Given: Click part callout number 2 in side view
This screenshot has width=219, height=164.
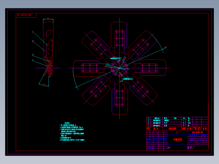Looking at the screenshot, I should click(33, 41).
